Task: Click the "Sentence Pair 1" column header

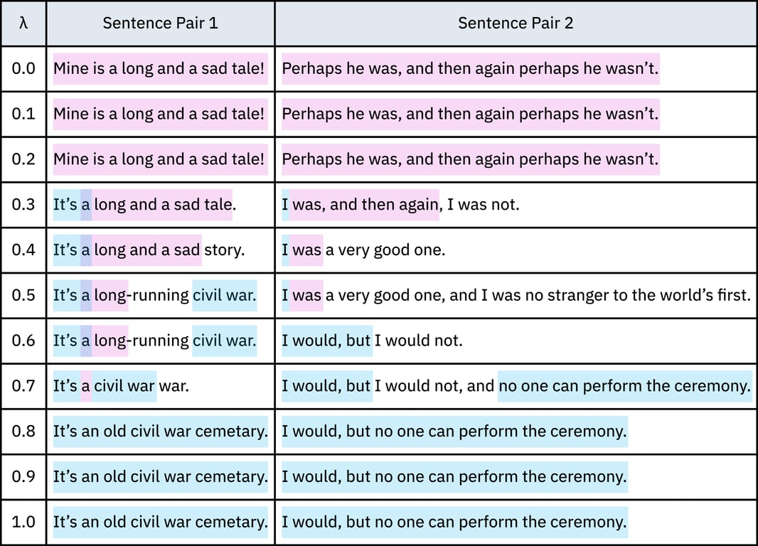Action: click(x=160, y=23)
